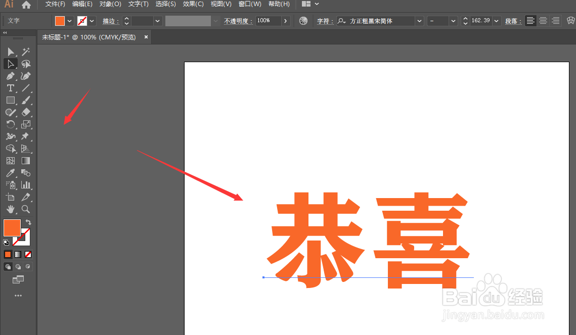Viewport: 576px width, 335px height.
Task: Select the Scale tool
Action: click(x=26, y=124)
